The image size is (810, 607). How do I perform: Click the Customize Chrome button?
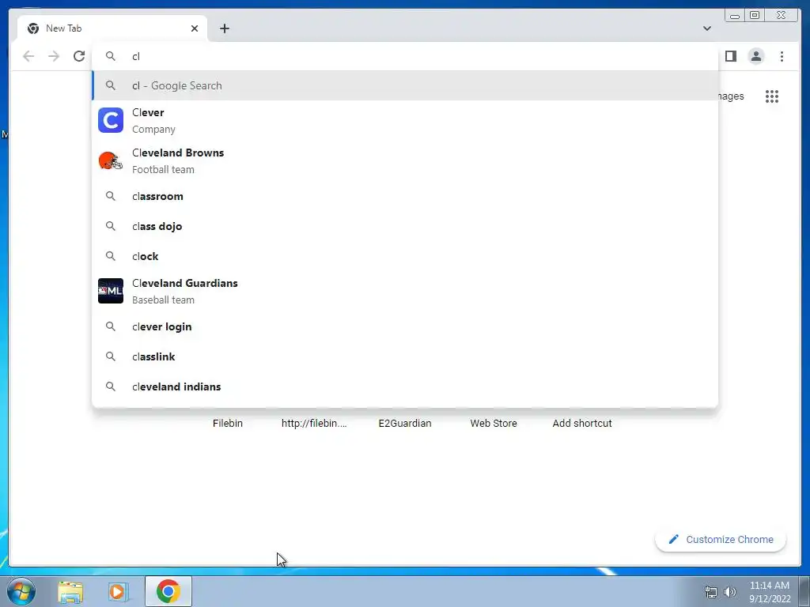pyautogui.click(x=721, y=539)
